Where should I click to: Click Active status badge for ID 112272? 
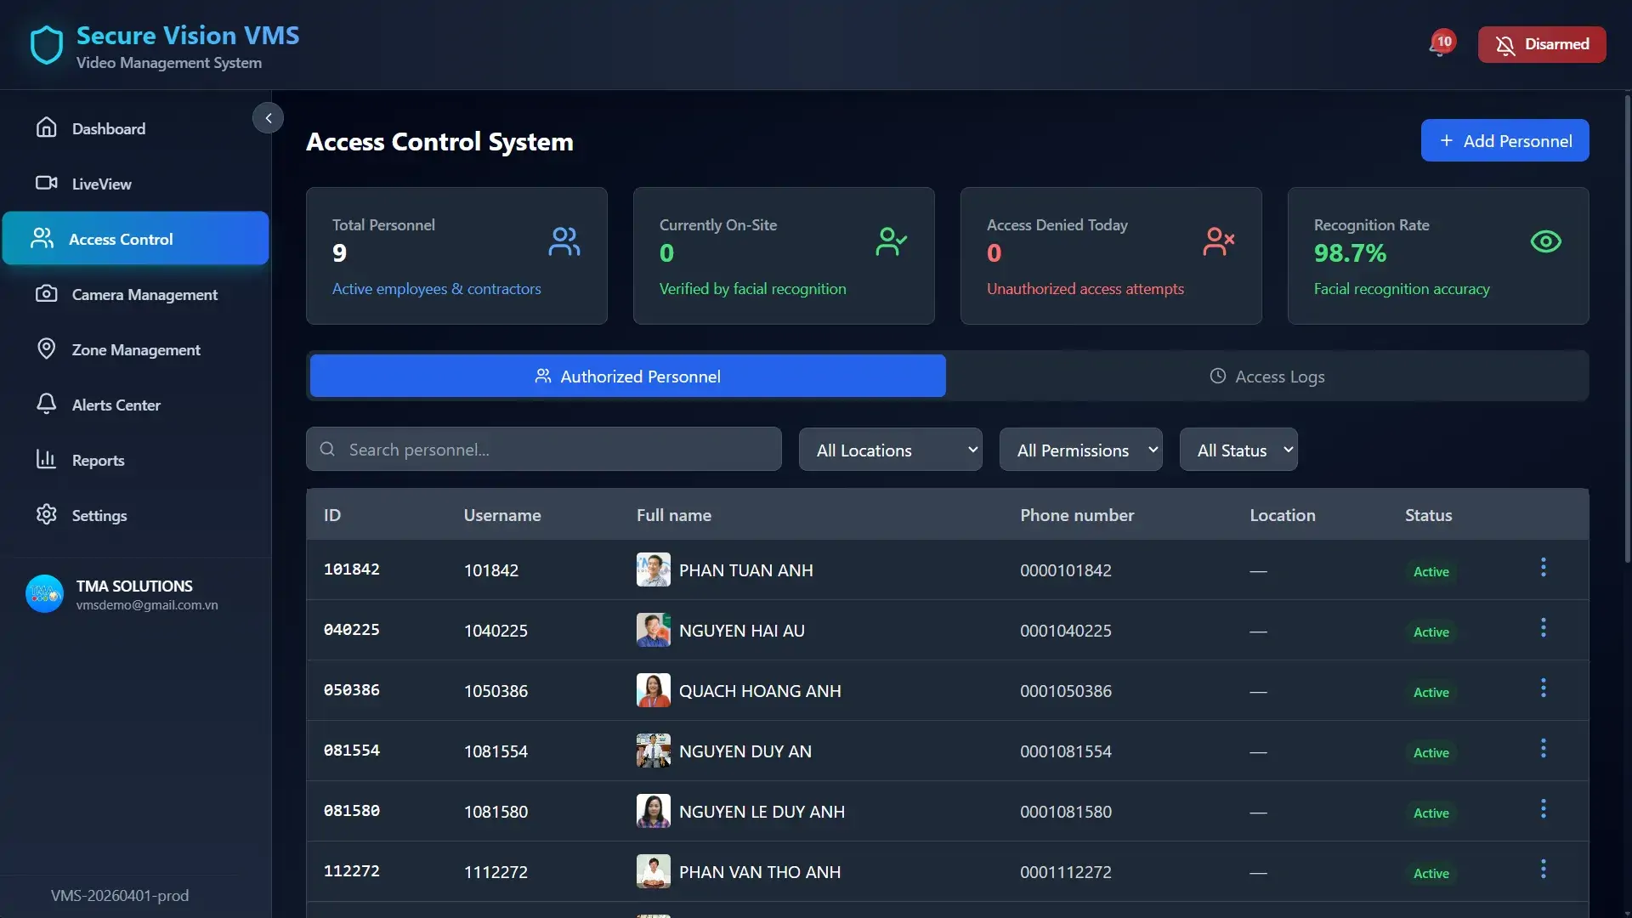[x=1431, y=874]
